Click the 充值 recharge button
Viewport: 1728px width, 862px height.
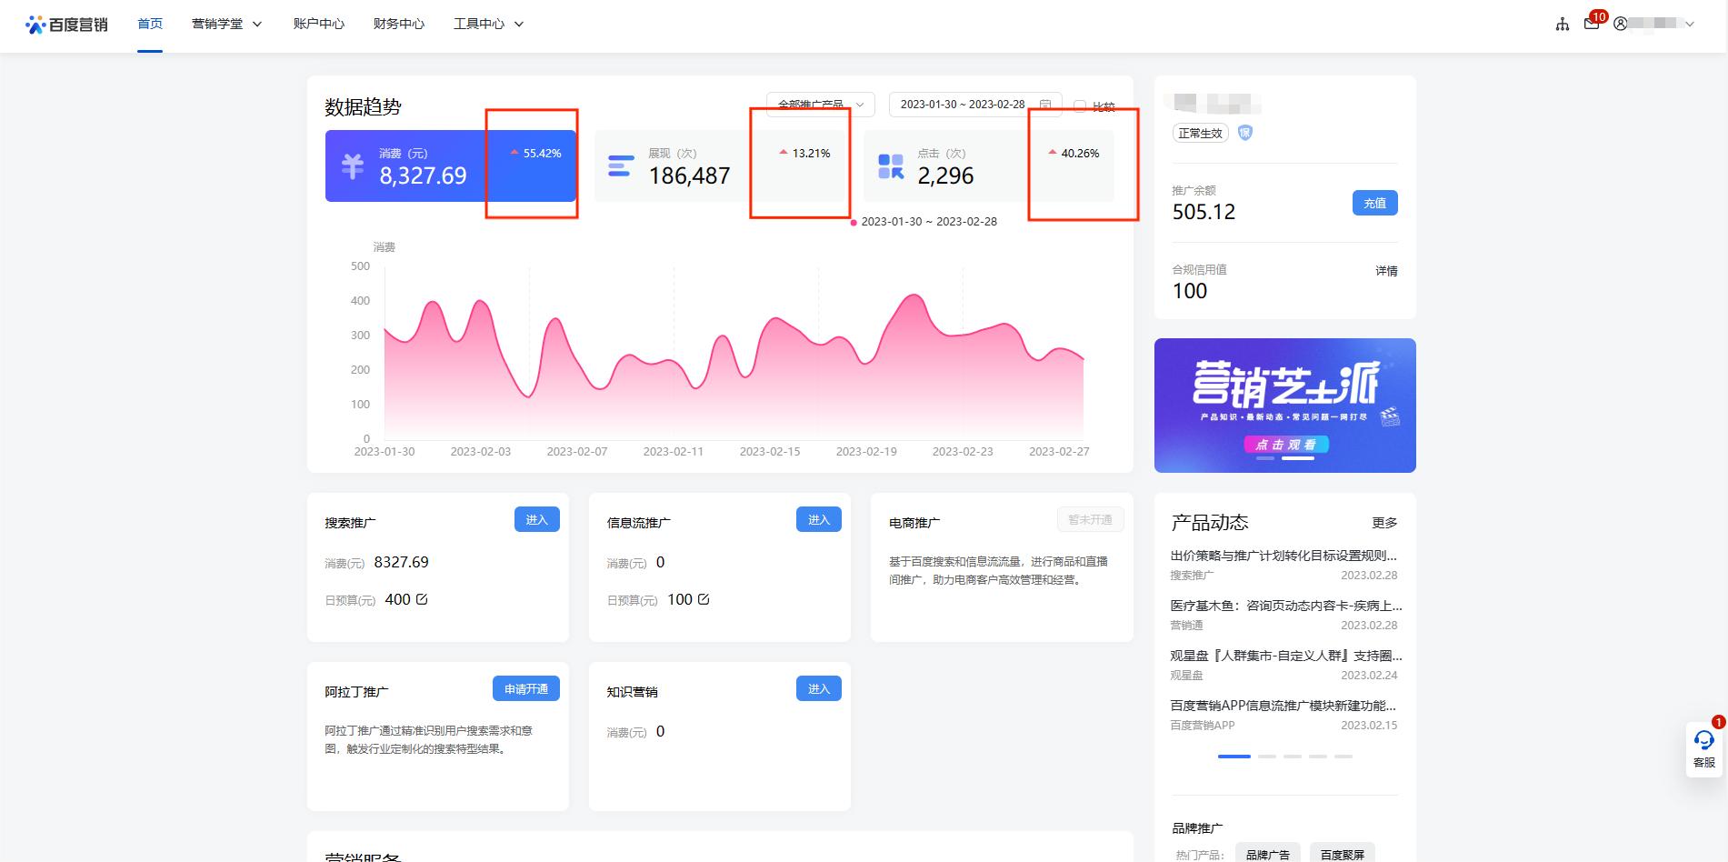point(1375,203)
